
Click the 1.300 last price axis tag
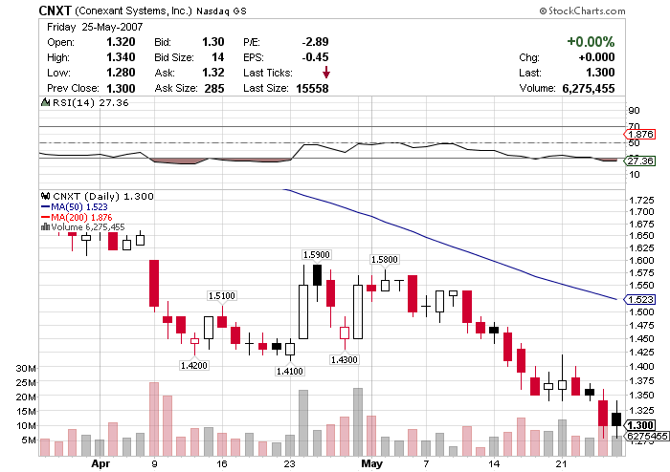(x=639, y=425)
